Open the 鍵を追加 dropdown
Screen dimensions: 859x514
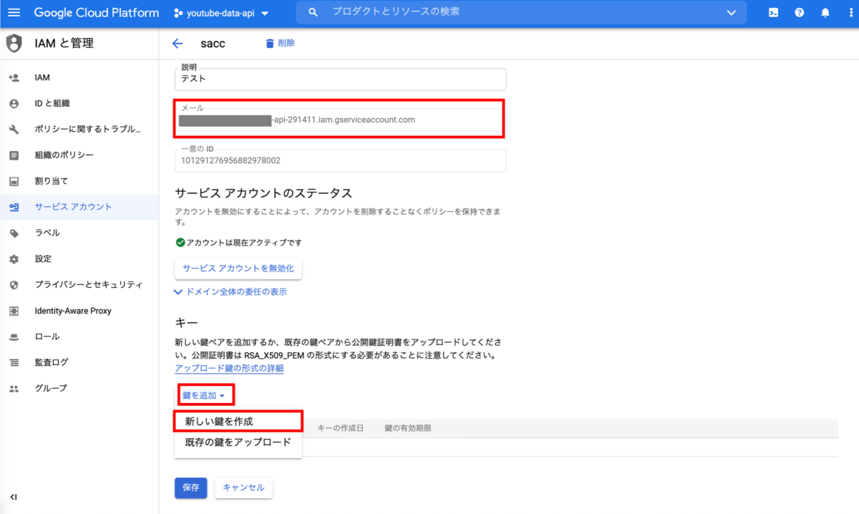pyautogui.click(x=203, y=394)
